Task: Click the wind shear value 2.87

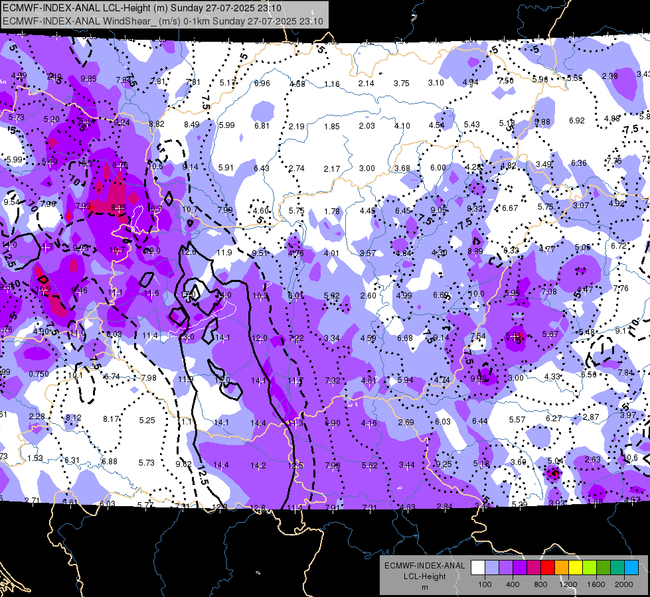Action: tap(591, 417)
